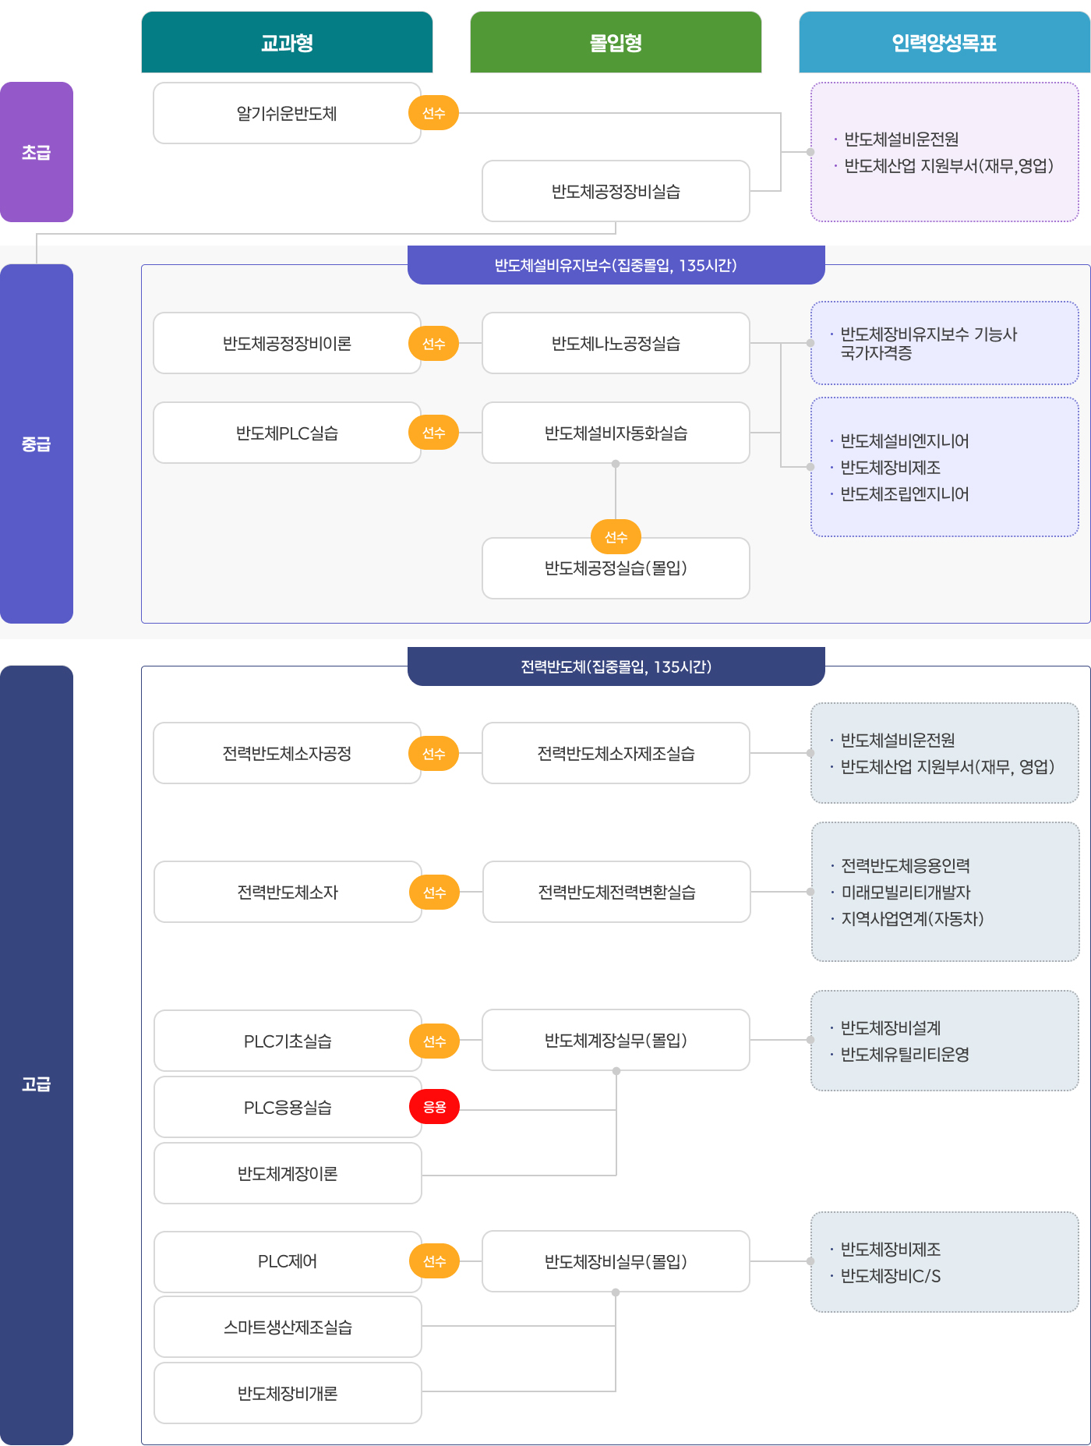This screenshot has width=1091, height=1446.
Task: Click the 반도체설비유지보수(집중몰입, 135시간) banner
Action: click(616, 265)
